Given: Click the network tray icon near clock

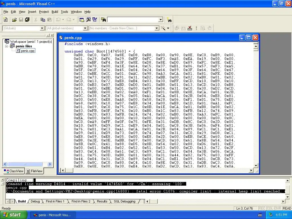Looking at the screenshot, I should (271, 215).
